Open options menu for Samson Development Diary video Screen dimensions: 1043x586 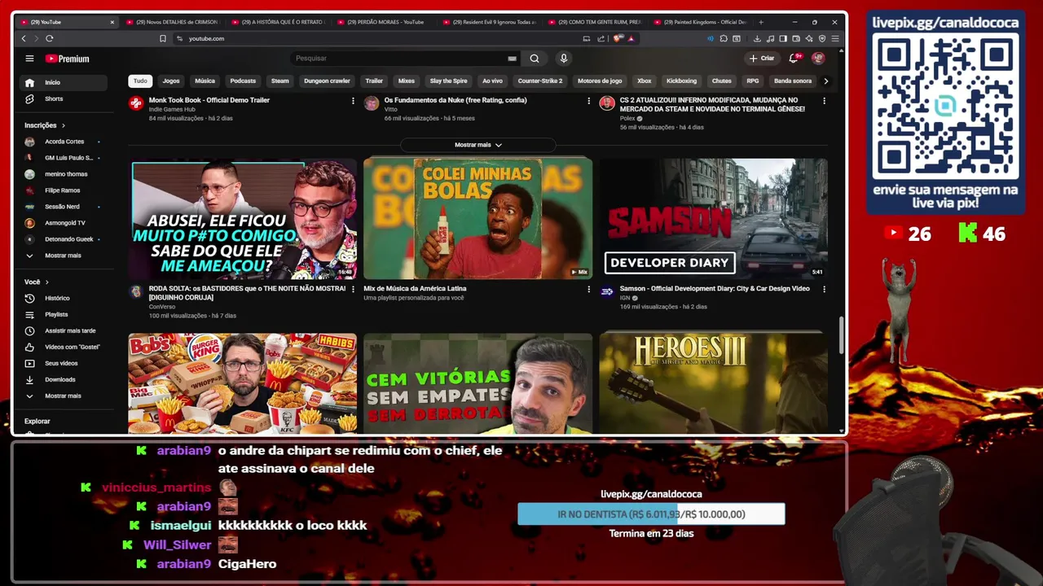[824, 289]
